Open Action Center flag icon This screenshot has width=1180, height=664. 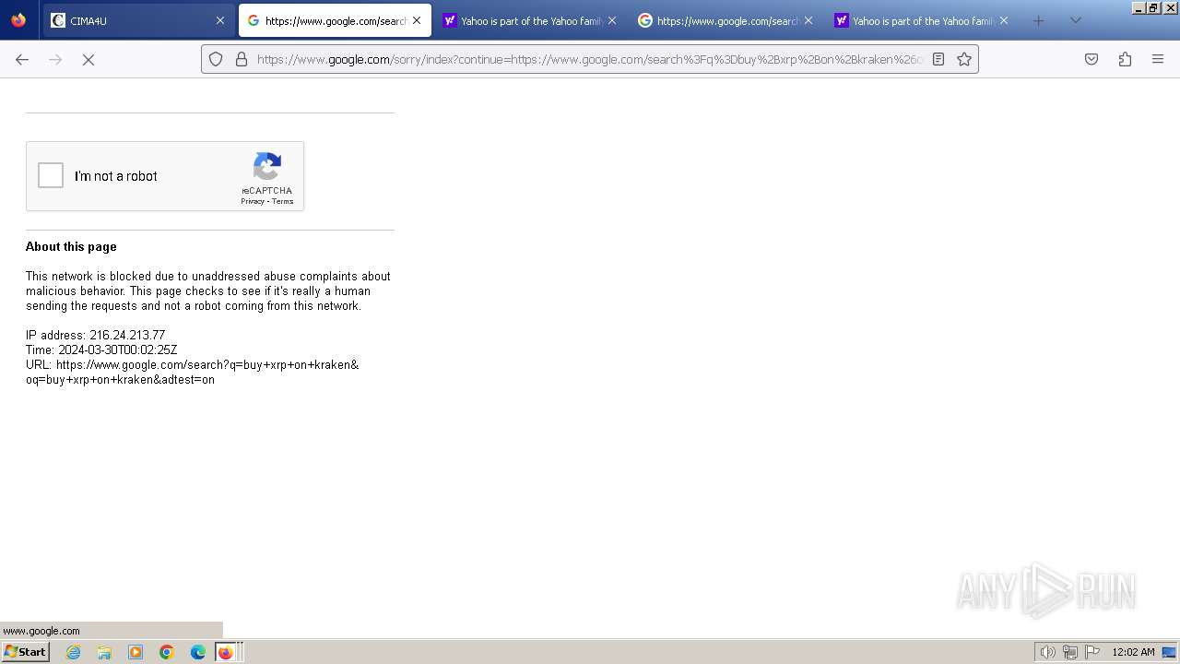(x=1092, y=652)
